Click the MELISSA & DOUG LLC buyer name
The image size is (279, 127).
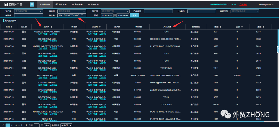[47, 75]
